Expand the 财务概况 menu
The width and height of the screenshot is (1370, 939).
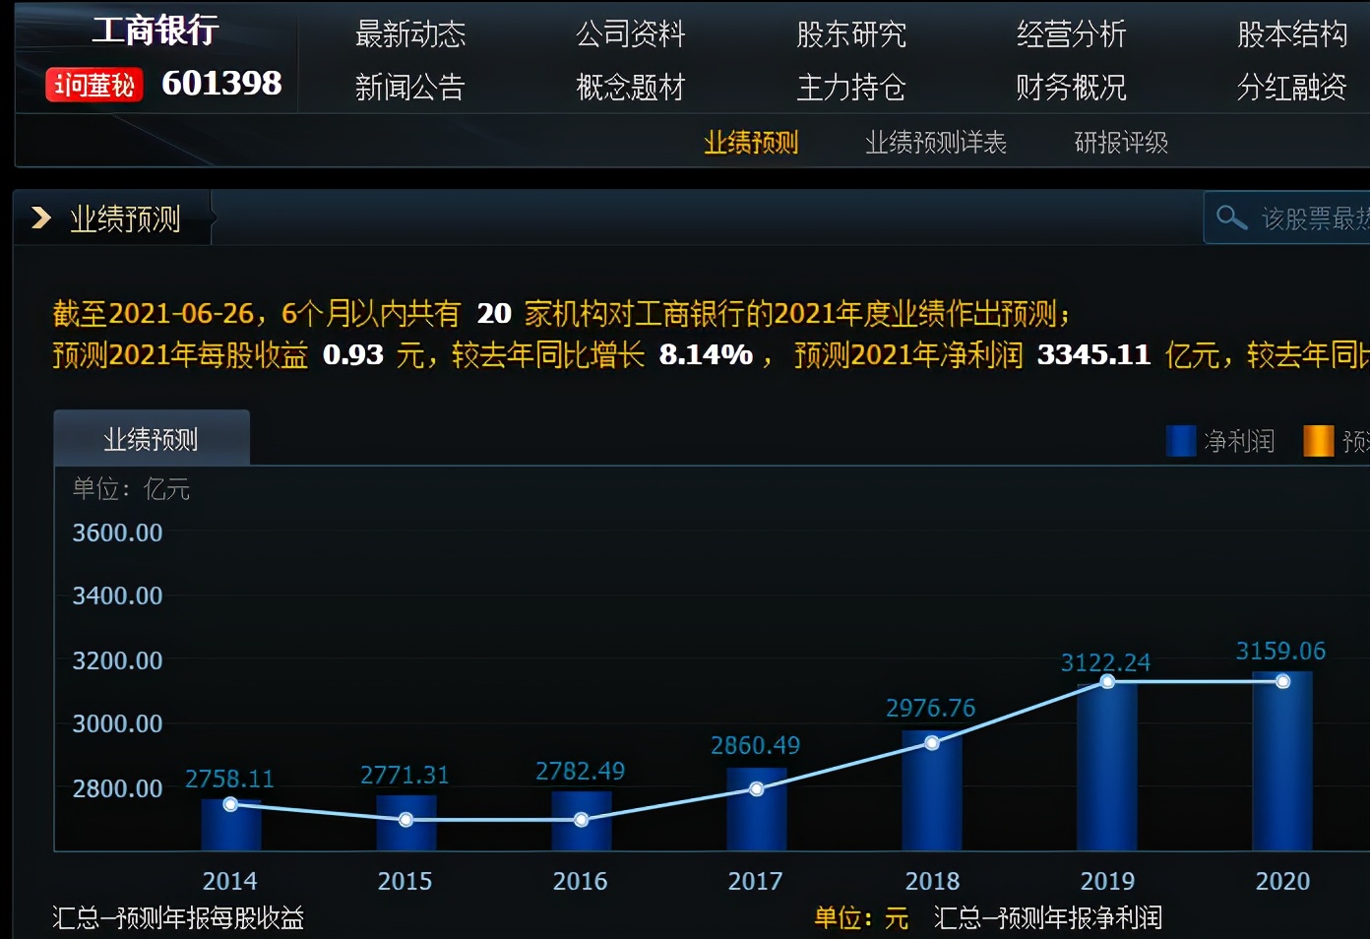tap(1069, 87)
